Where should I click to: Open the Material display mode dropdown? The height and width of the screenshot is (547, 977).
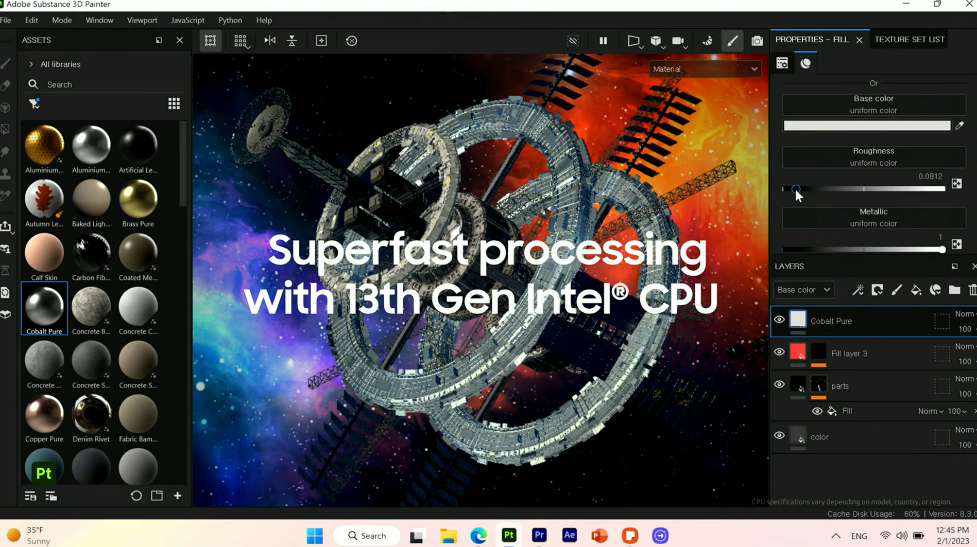[705, 69]
